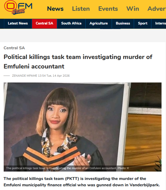Go to the Events section

point(108,9)
